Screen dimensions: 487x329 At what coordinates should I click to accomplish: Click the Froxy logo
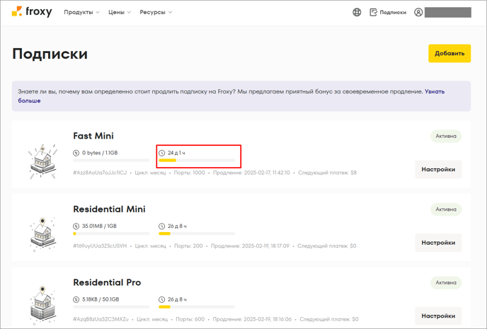32,12
